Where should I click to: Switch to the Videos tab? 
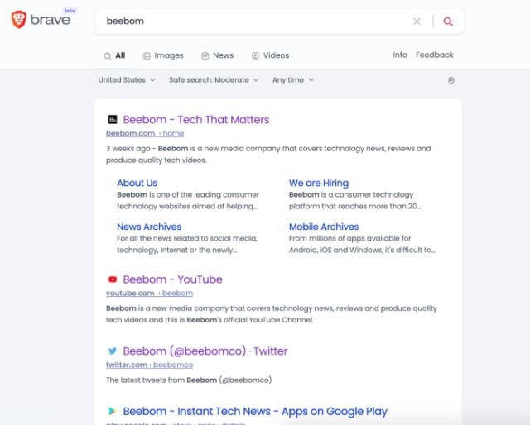(x=271, y=55)
